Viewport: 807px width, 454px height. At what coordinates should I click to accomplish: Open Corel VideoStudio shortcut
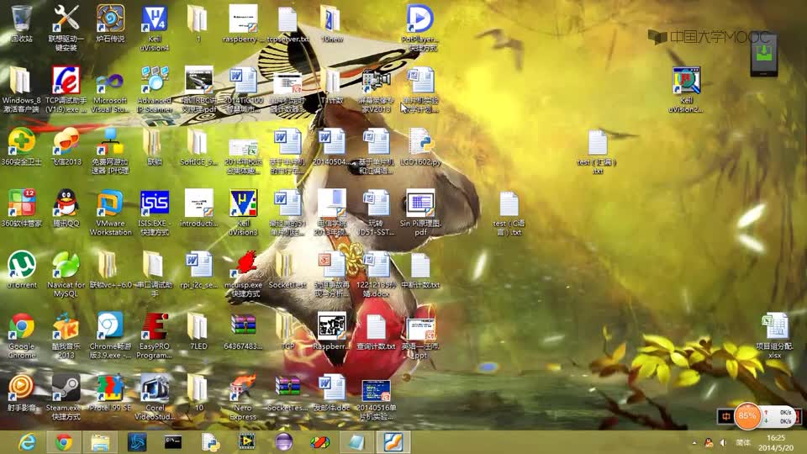[155, 396]
